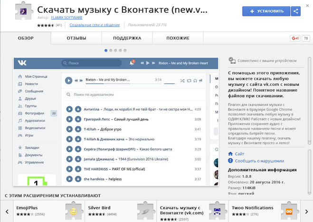The height and width of the screenshot is (222, 313).
Task: Click the share icon beside Установить
Action: coord(295,11)
